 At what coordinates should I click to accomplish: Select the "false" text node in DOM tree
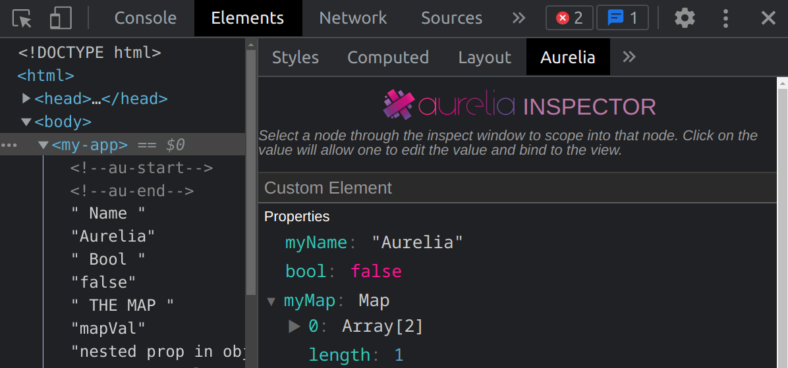coord(103,282)
